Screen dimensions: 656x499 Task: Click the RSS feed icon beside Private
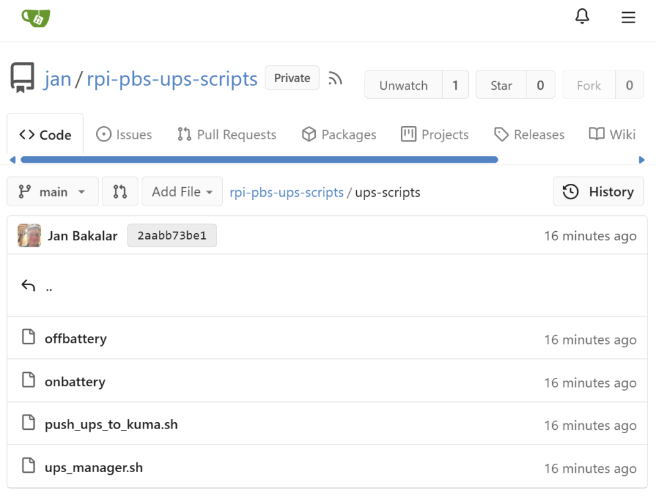335,78
